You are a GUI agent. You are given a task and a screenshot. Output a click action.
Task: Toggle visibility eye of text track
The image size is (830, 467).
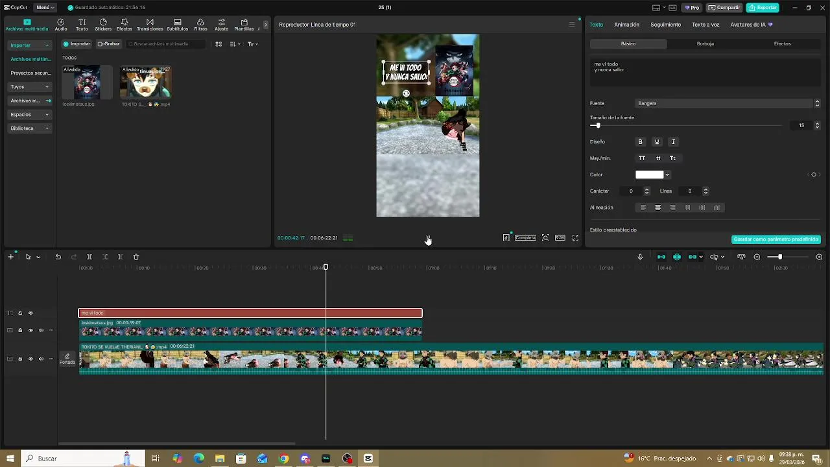(30, 313)
